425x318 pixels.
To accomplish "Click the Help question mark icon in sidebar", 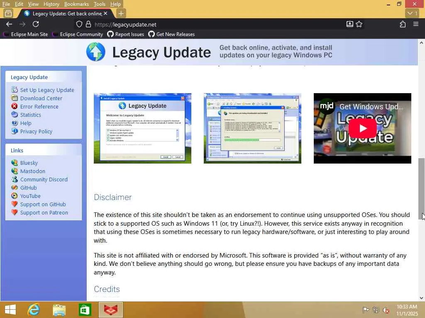I will tap(15, 123).
